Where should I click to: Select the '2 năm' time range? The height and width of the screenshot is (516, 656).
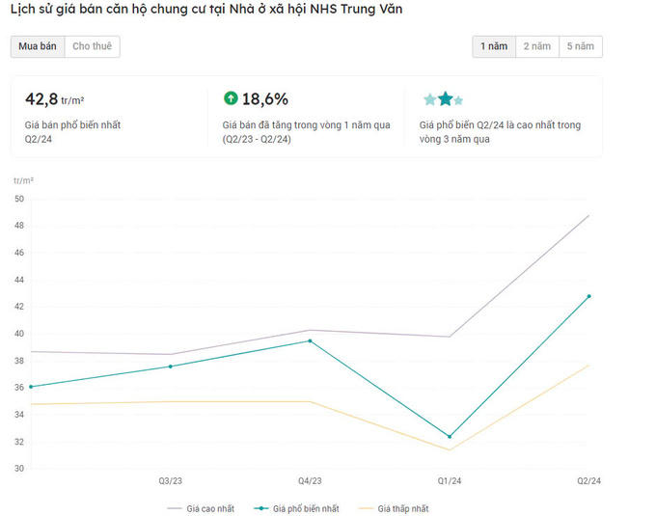(537, 46)
